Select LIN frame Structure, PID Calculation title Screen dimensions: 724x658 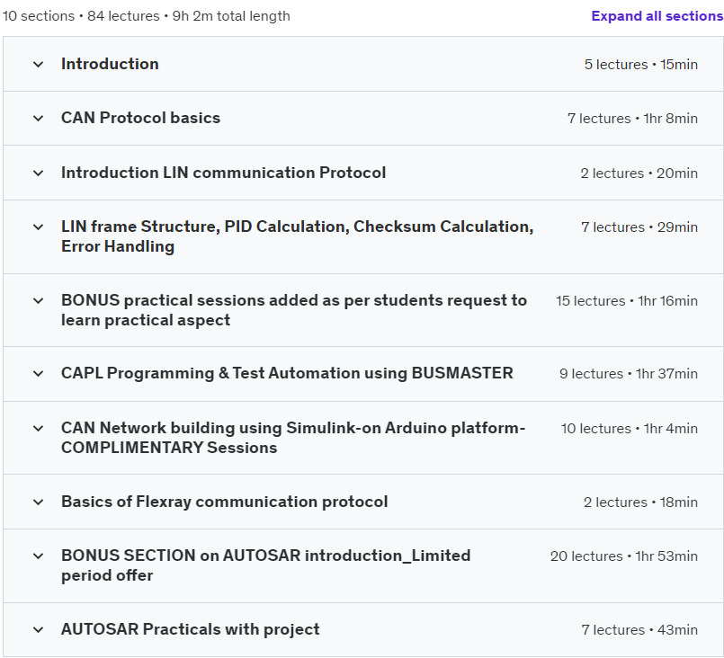(x=298, y=236)
